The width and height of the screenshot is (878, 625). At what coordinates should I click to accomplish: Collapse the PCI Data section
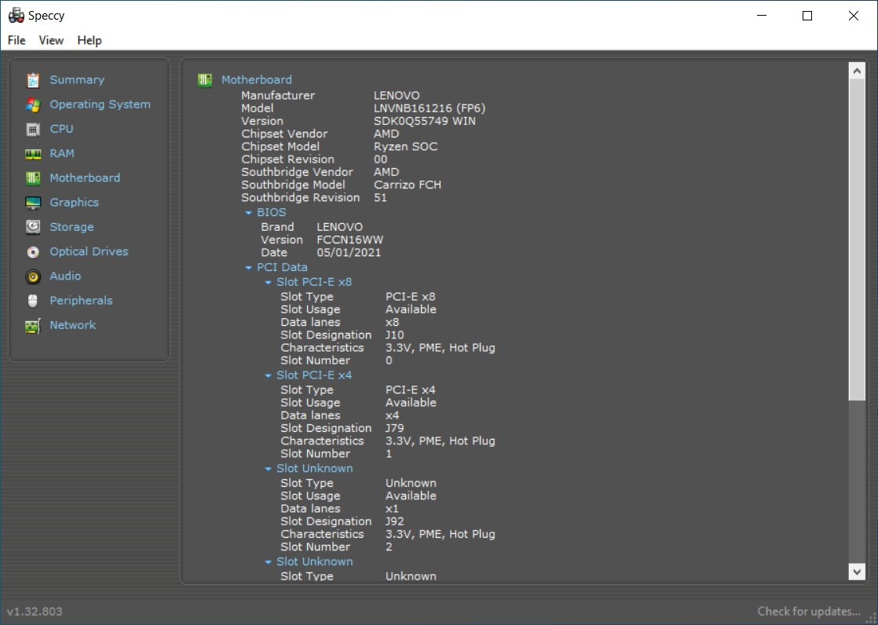(x=249, y=268)
